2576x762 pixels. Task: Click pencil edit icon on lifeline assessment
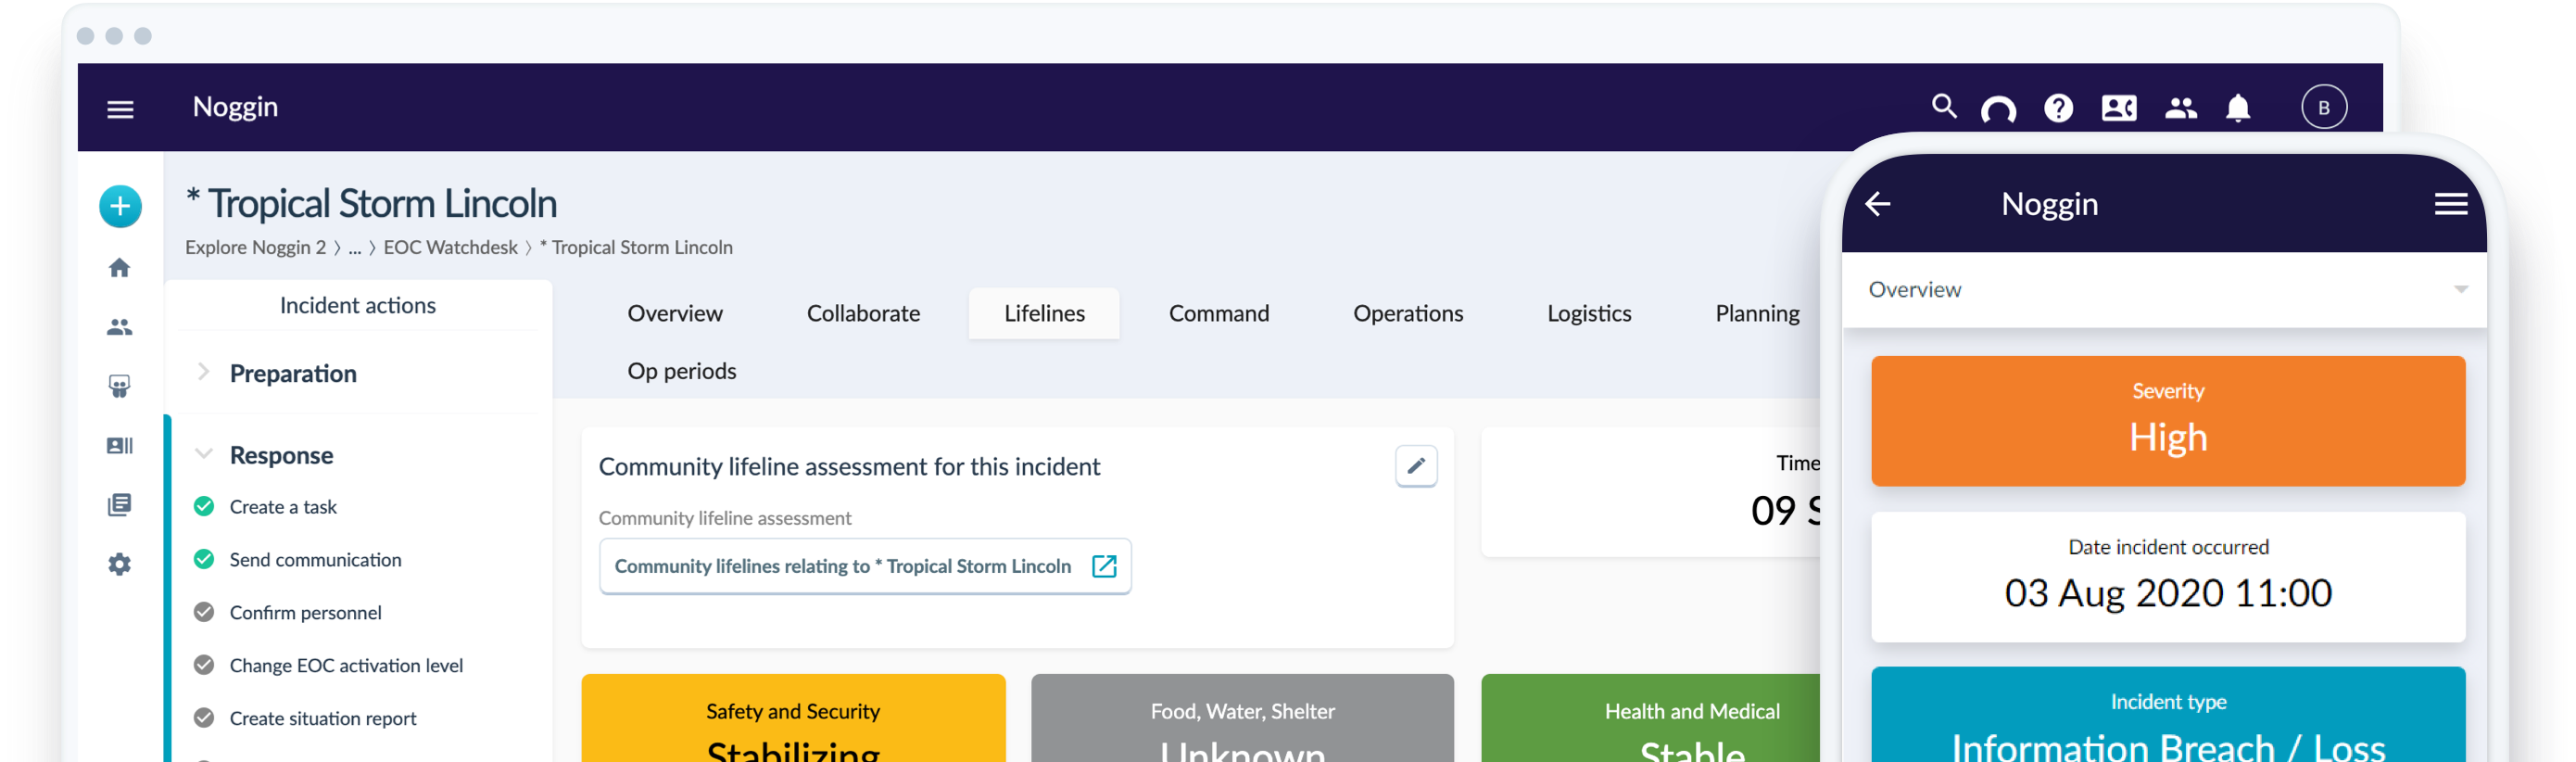[1415, 466]
